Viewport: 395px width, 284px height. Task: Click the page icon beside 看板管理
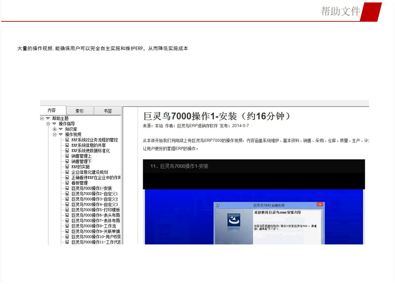67,183
